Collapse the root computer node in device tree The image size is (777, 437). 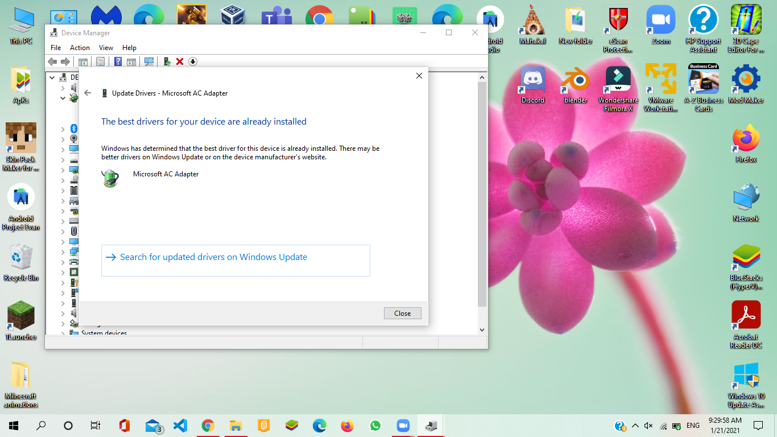[52, 77]
